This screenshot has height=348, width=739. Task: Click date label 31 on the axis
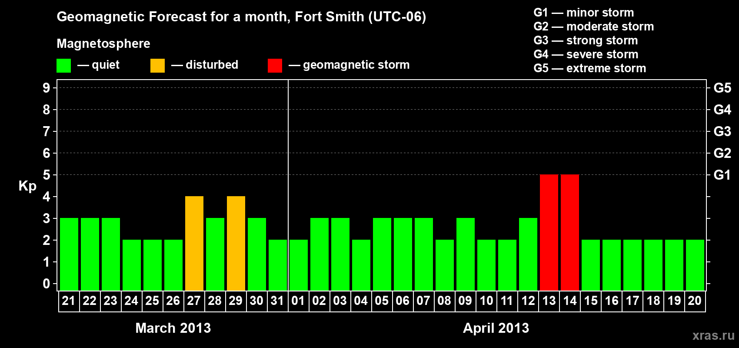click(277, 301)
